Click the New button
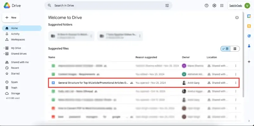 pos(11,17)
